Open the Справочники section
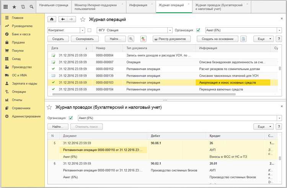The height and width of the screenshot is (188, 287). pyautogui.click(x=21, y=108)
